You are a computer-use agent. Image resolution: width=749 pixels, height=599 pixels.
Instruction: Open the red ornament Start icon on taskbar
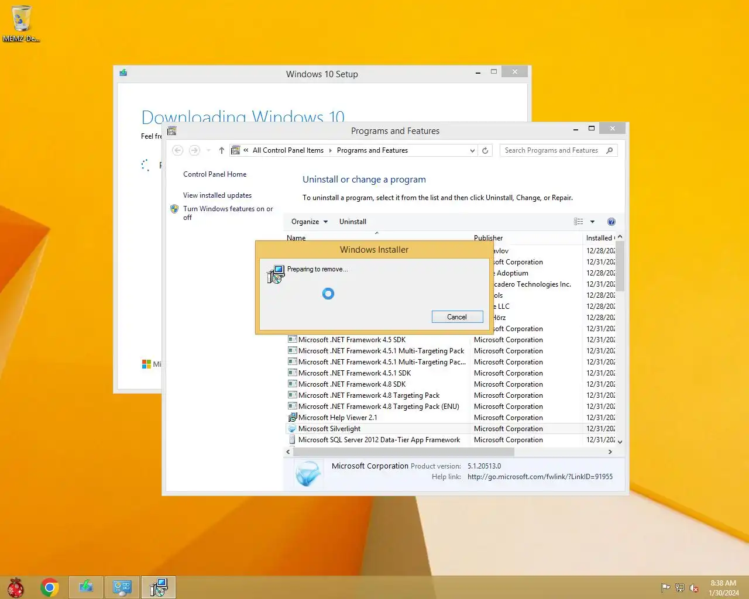click(x=16, y=587)
